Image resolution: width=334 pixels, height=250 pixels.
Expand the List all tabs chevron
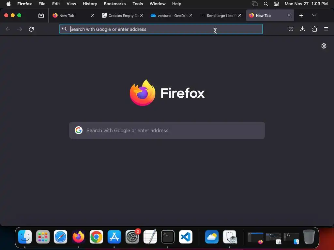314,15
